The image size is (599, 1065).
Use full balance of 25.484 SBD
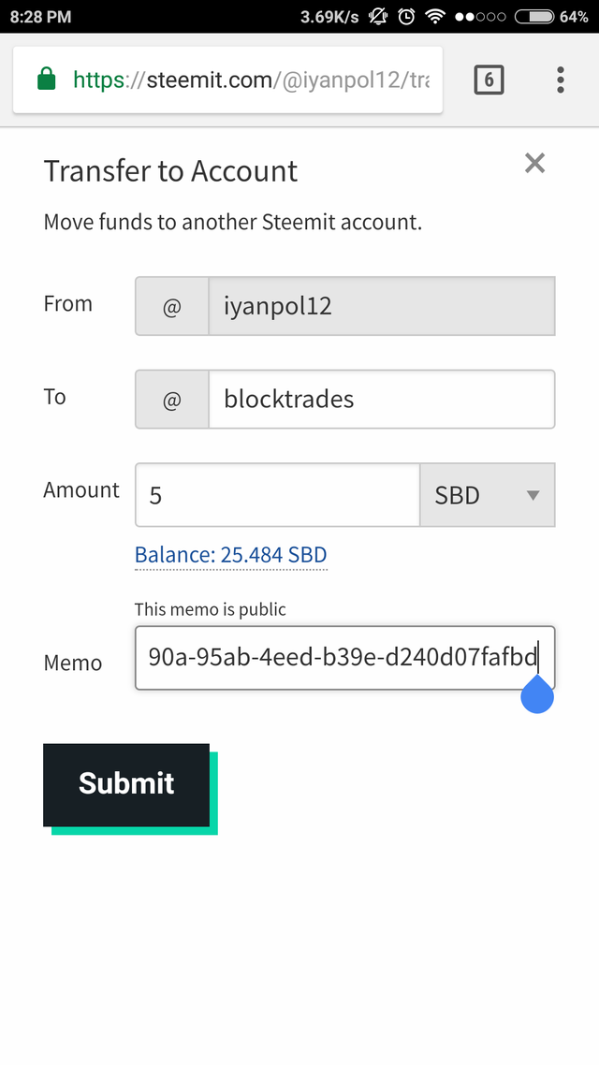tap(231, 555)
